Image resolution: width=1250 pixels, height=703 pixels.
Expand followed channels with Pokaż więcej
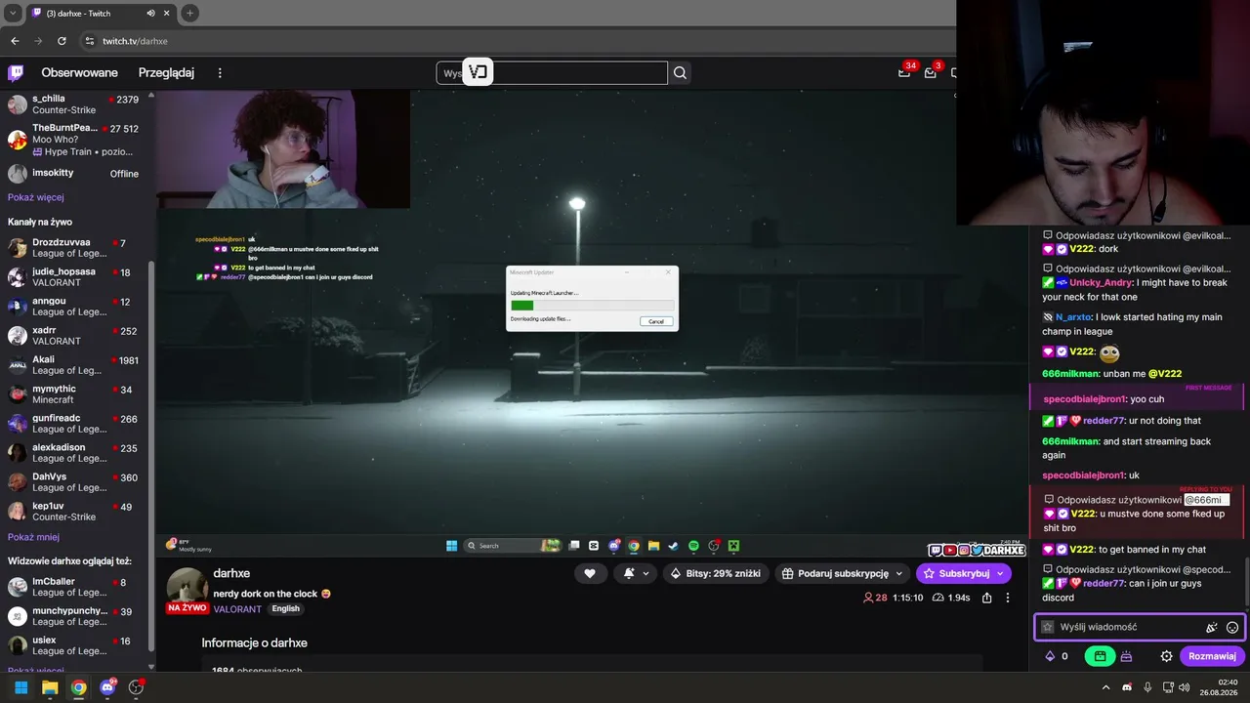[x=36, y=197]
